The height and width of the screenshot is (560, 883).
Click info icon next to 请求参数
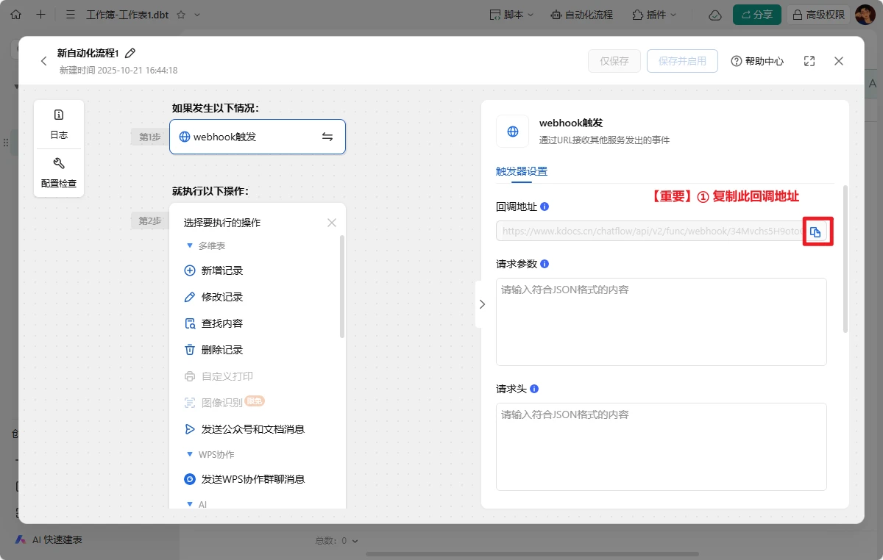point(545,264)
